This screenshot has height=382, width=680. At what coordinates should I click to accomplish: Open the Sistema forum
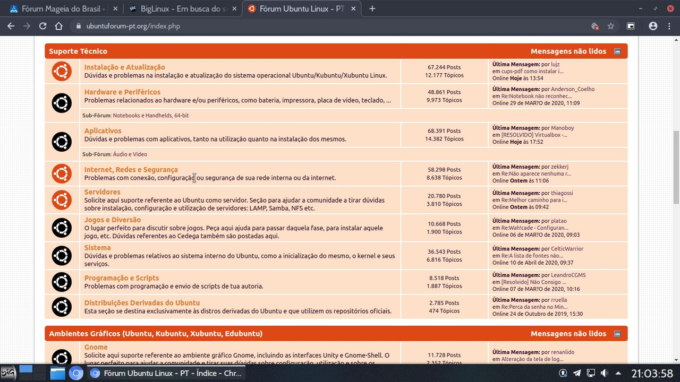[x=97, y=248]
